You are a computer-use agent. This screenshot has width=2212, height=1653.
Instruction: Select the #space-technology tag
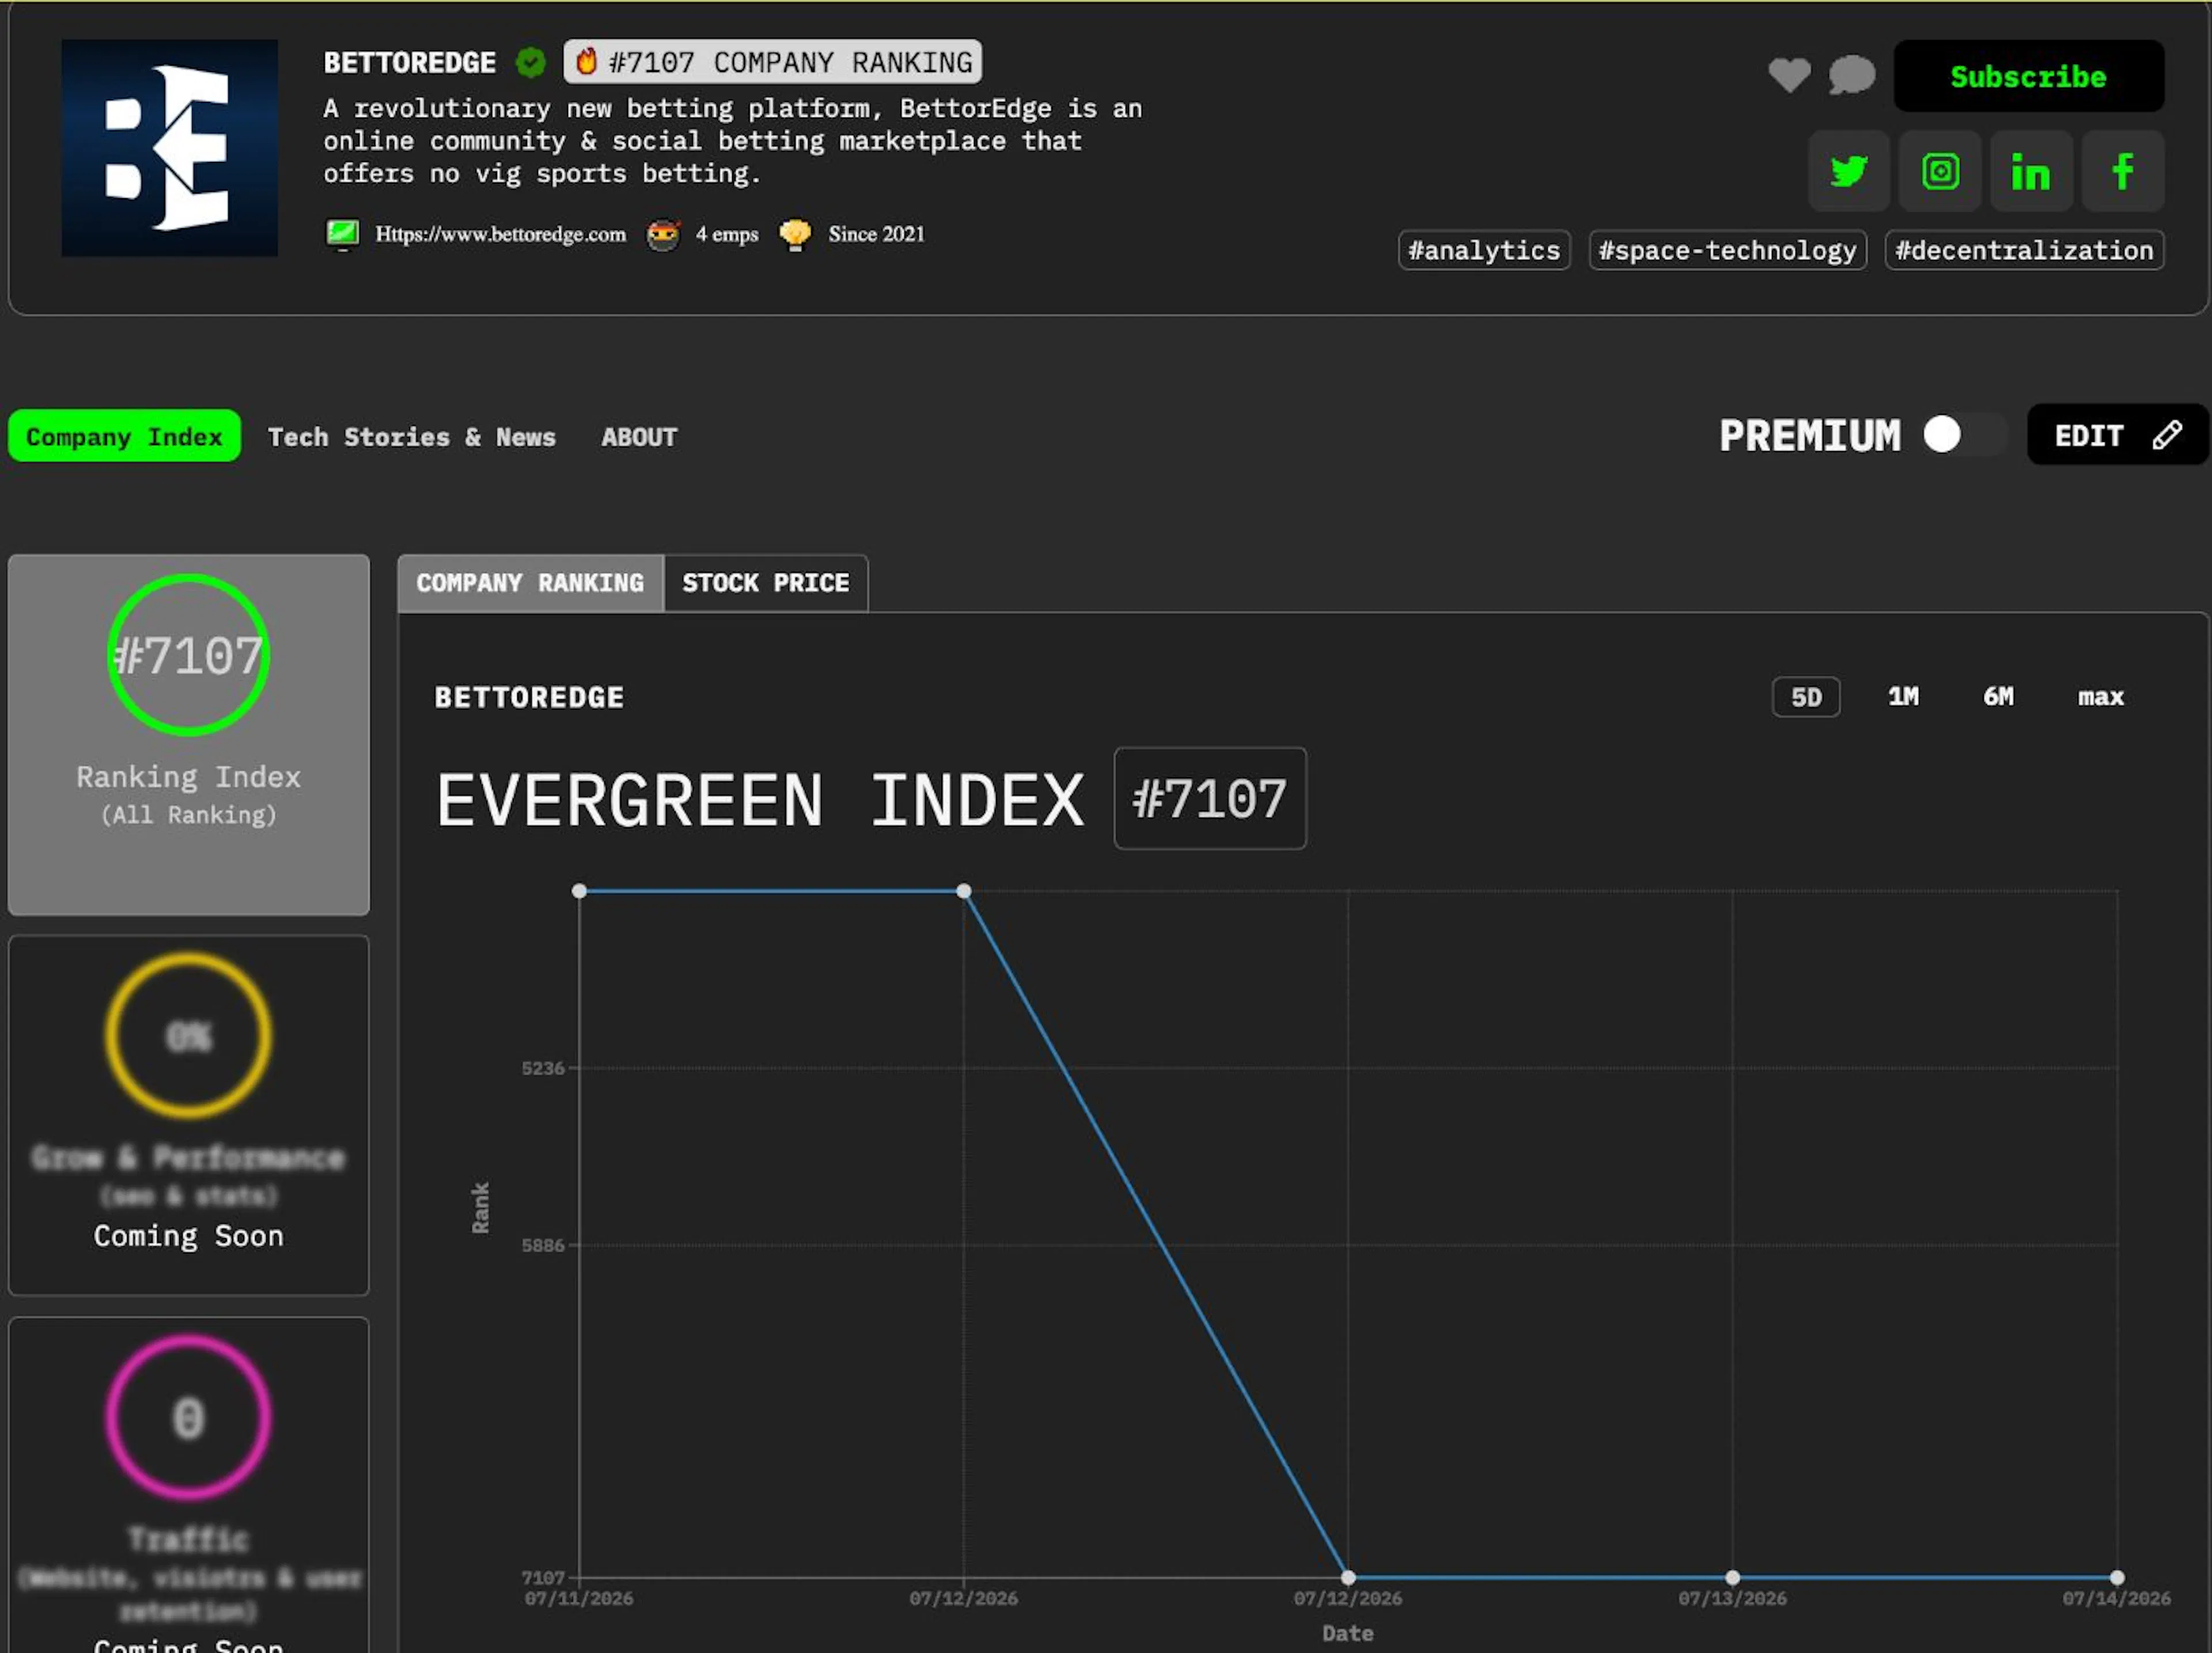click(x=1727, y=250)
